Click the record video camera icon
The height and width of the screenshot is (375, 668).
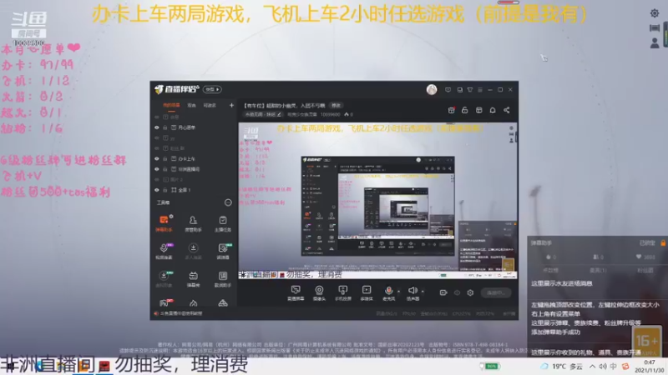pyautogui.click(x=443, y=292)
